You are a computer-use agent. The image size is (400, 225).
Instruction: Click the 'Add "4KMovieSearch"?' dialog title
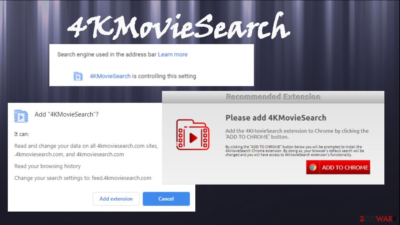[x=67, y=114]
